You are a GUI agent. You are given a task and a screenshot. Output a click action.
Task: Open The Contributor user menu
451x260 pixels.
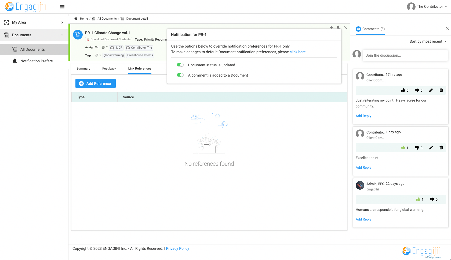coord(427,6)
